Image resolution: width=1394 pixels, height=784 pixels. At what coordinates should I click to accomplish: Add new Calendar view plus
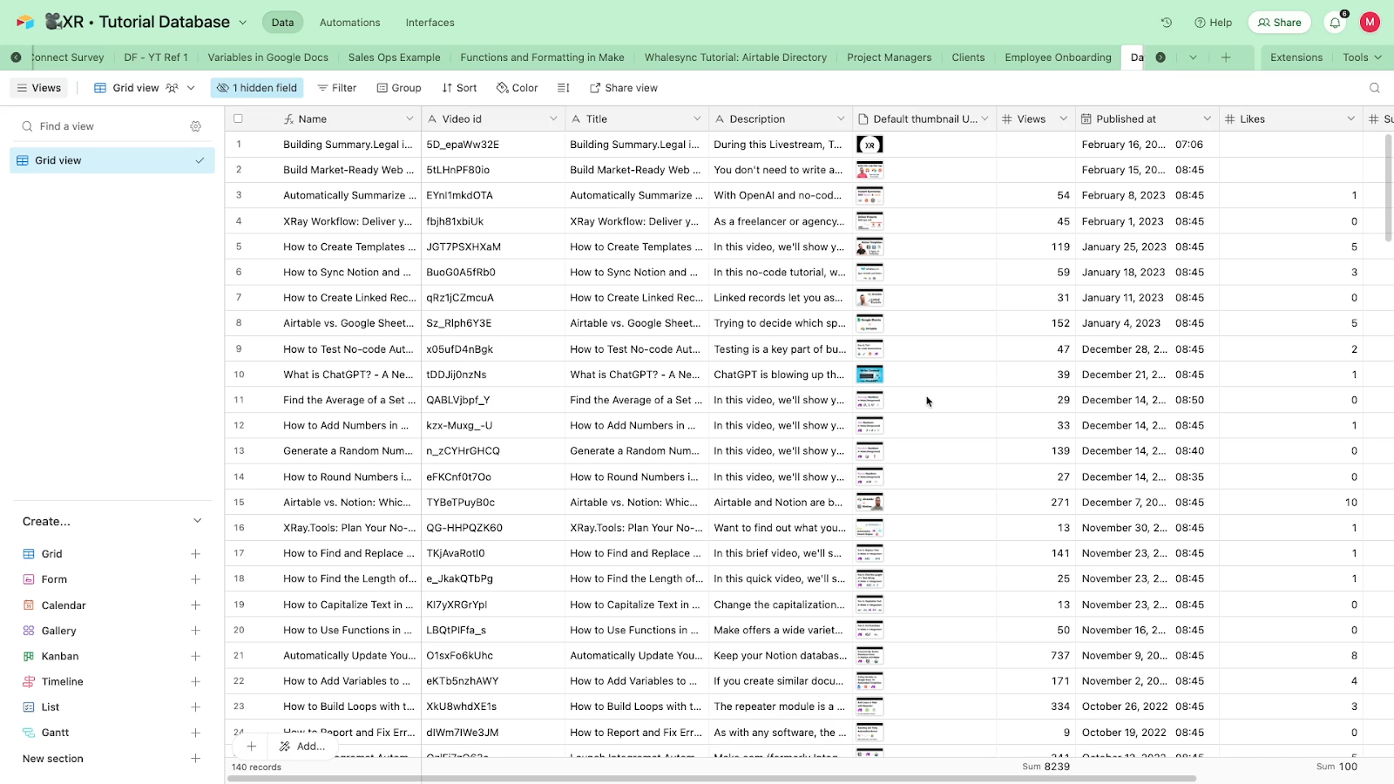[196, 605]
